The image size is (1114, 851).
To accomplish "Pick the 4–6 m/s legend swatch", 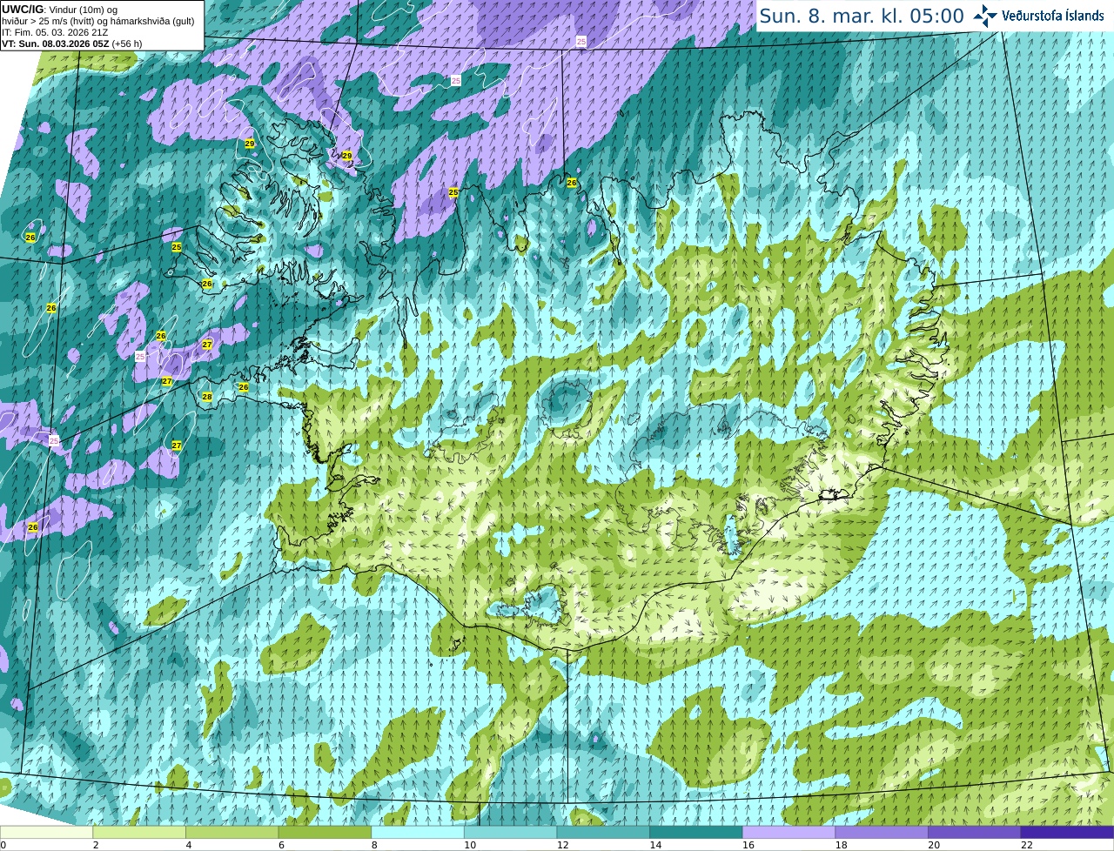I will pyautogui.click(x=232, y=833).
